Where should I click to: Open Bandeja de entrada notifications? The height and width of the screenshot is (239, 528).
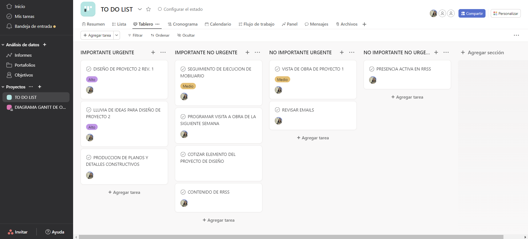tap(31, 26)
